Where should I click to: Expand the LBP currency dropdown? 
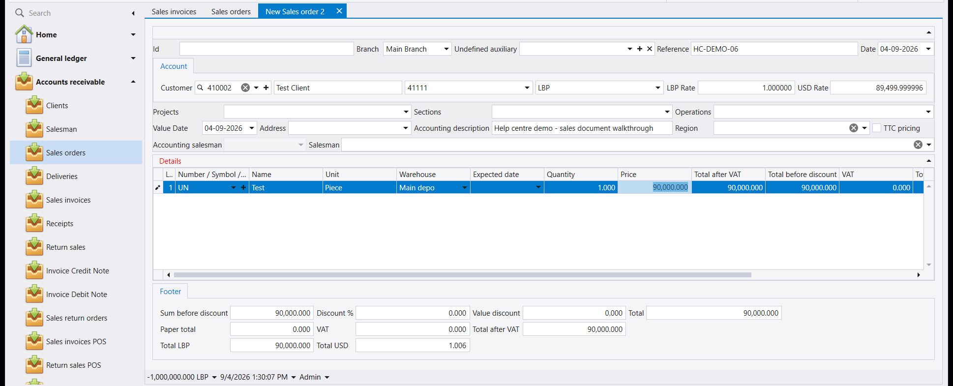tap(657, 88)
